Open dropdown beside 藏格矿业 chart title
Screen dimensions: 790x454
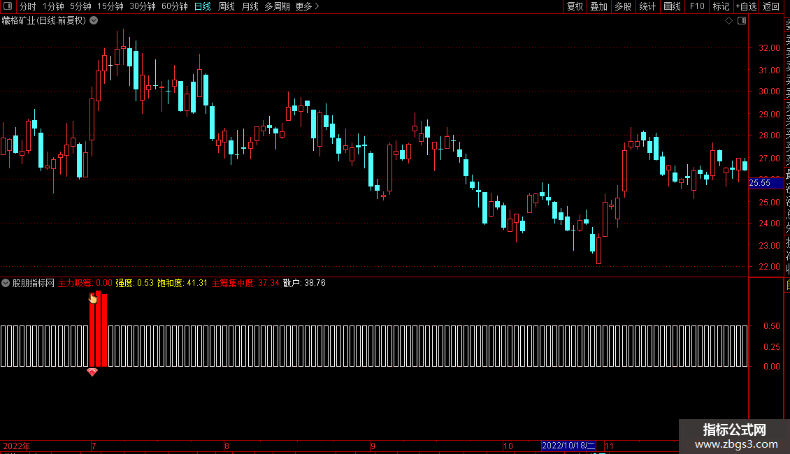click(94, 21)
